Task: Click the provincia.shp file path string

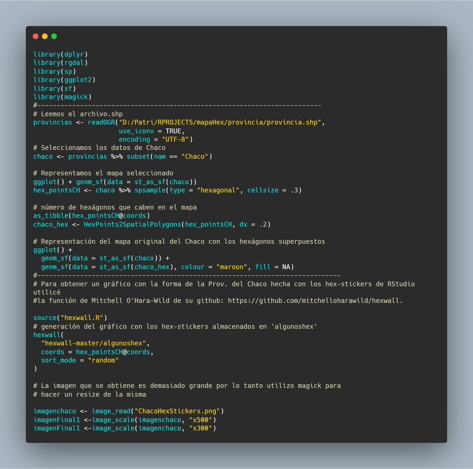Action: (220, 122)
